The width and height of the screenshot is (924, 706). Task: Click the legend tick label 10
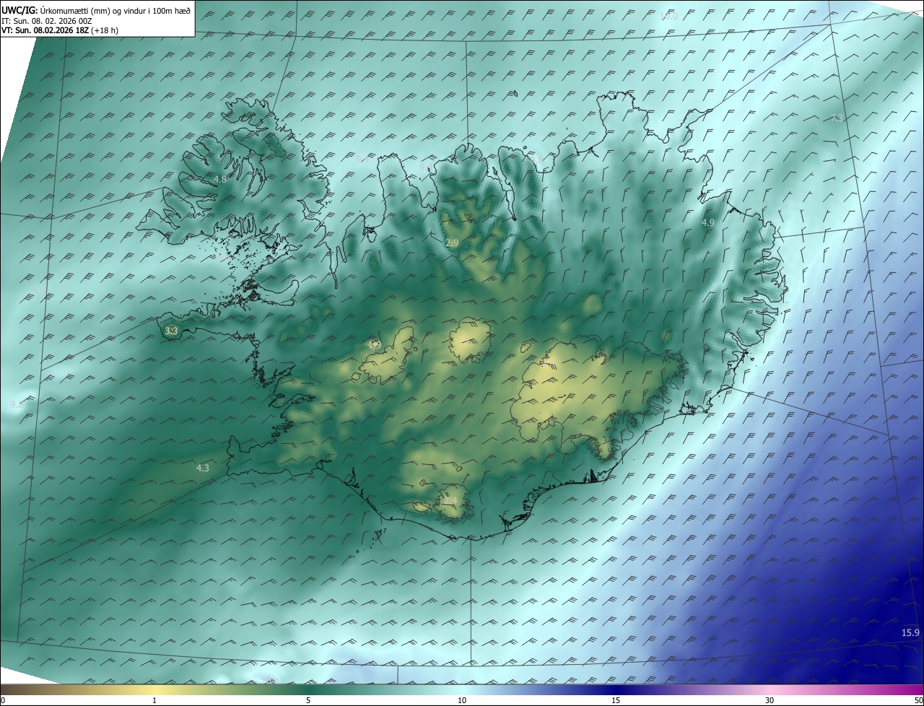pyautogui.click(x=462, y=700)
